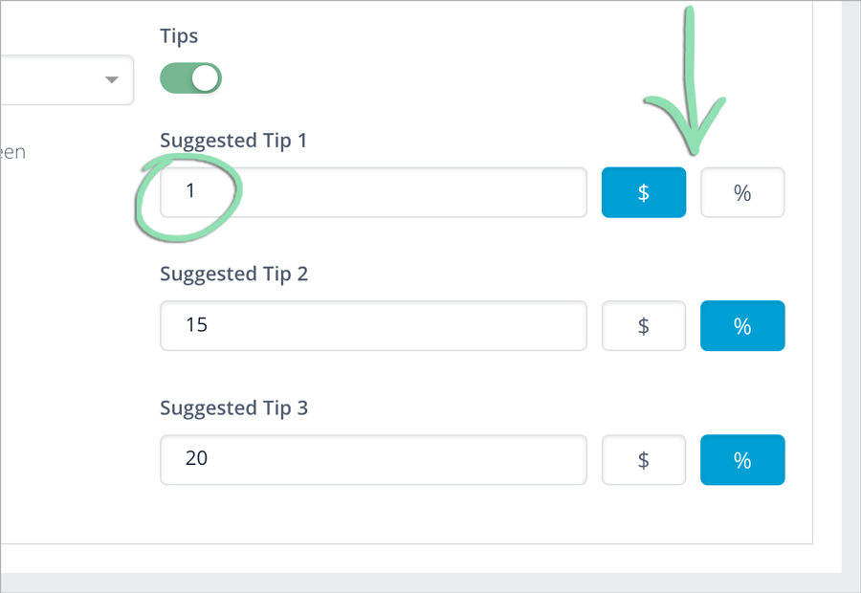This screenshot has width=861, height=593.
Task: Disable the Tips toggle switch
Action: (x=190, y=77)
